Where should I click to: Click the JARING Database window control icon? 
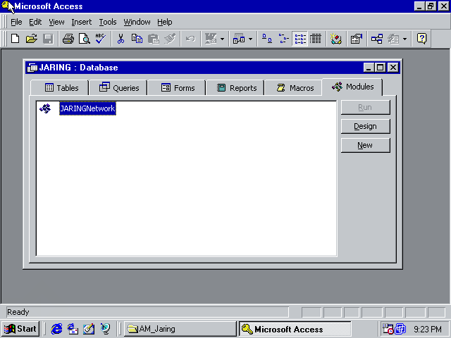[32, 68]
